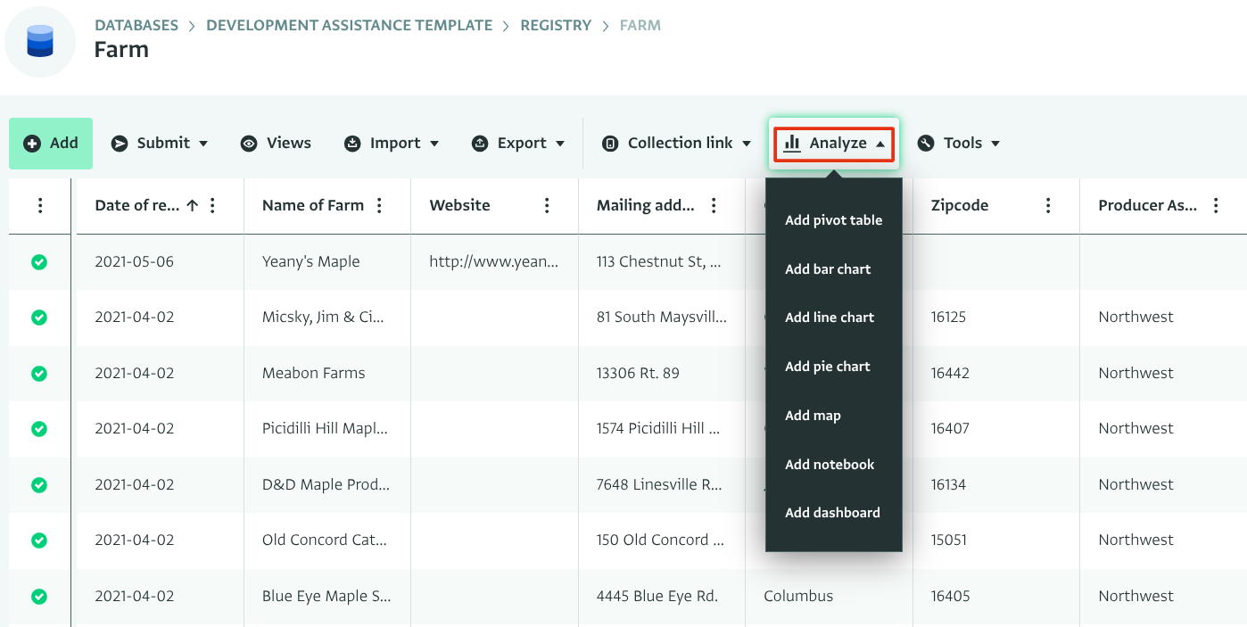Open Zipcode column kebab menu
Image resolution: width=1247 pixels, height=627 pixels.
(1049, 206)
